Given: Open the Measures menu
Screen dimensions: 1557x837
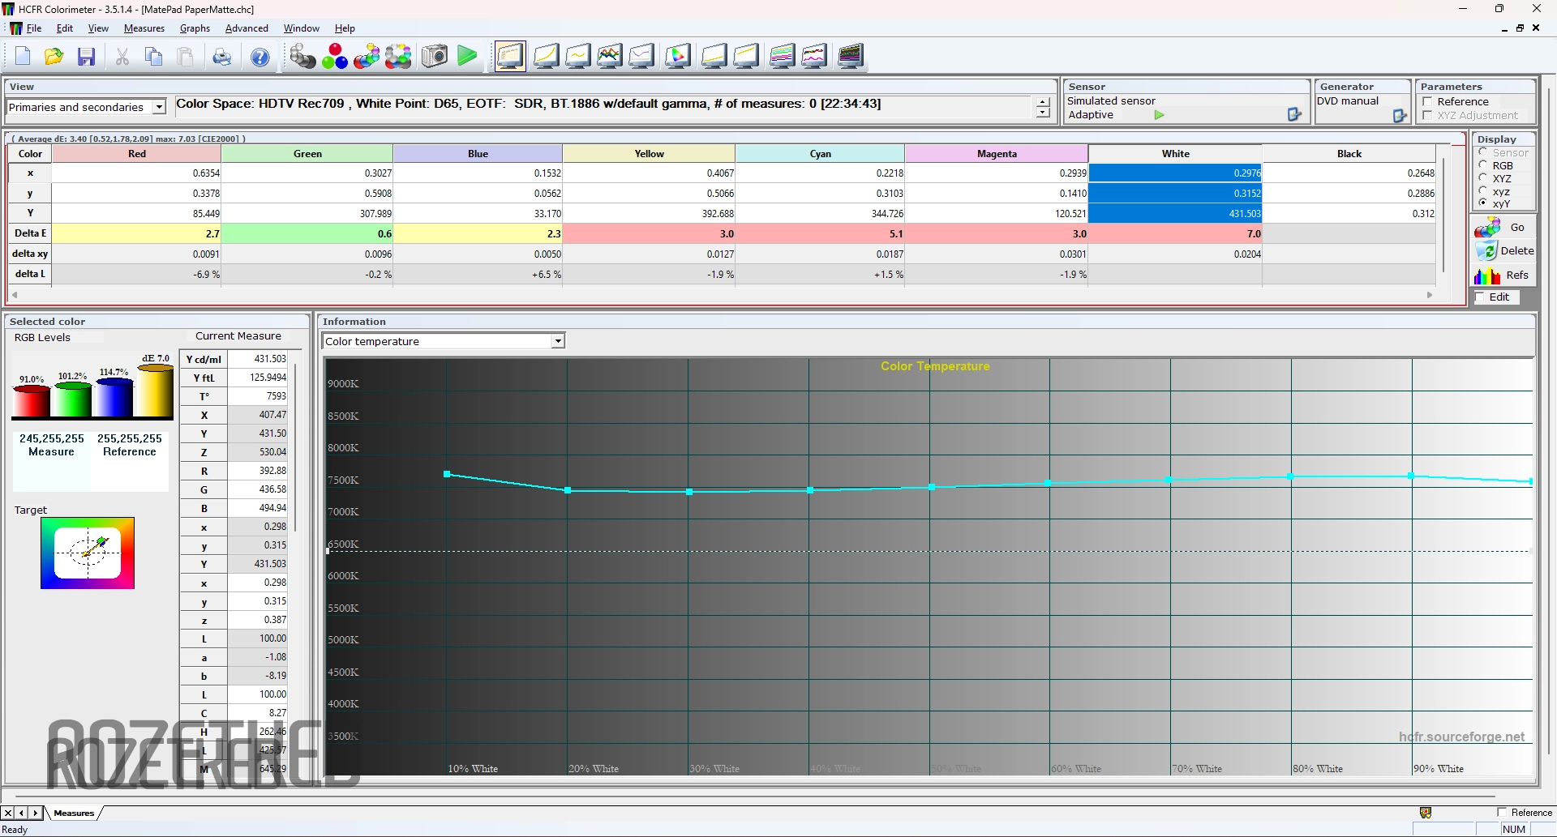Looking at the screenshot, I should [x=144, y=28].
